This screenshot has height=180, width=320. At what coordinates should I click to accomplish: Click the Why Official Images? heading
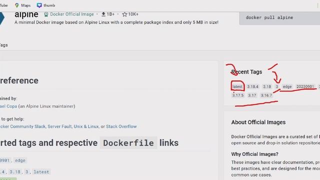point(254,154)
